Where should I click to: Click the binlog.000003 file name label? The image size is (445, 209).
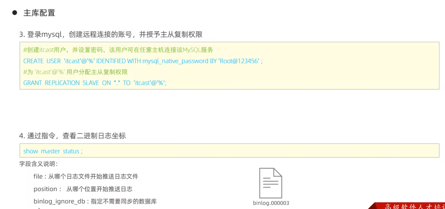pyautogui.click(x=271, y=203)
